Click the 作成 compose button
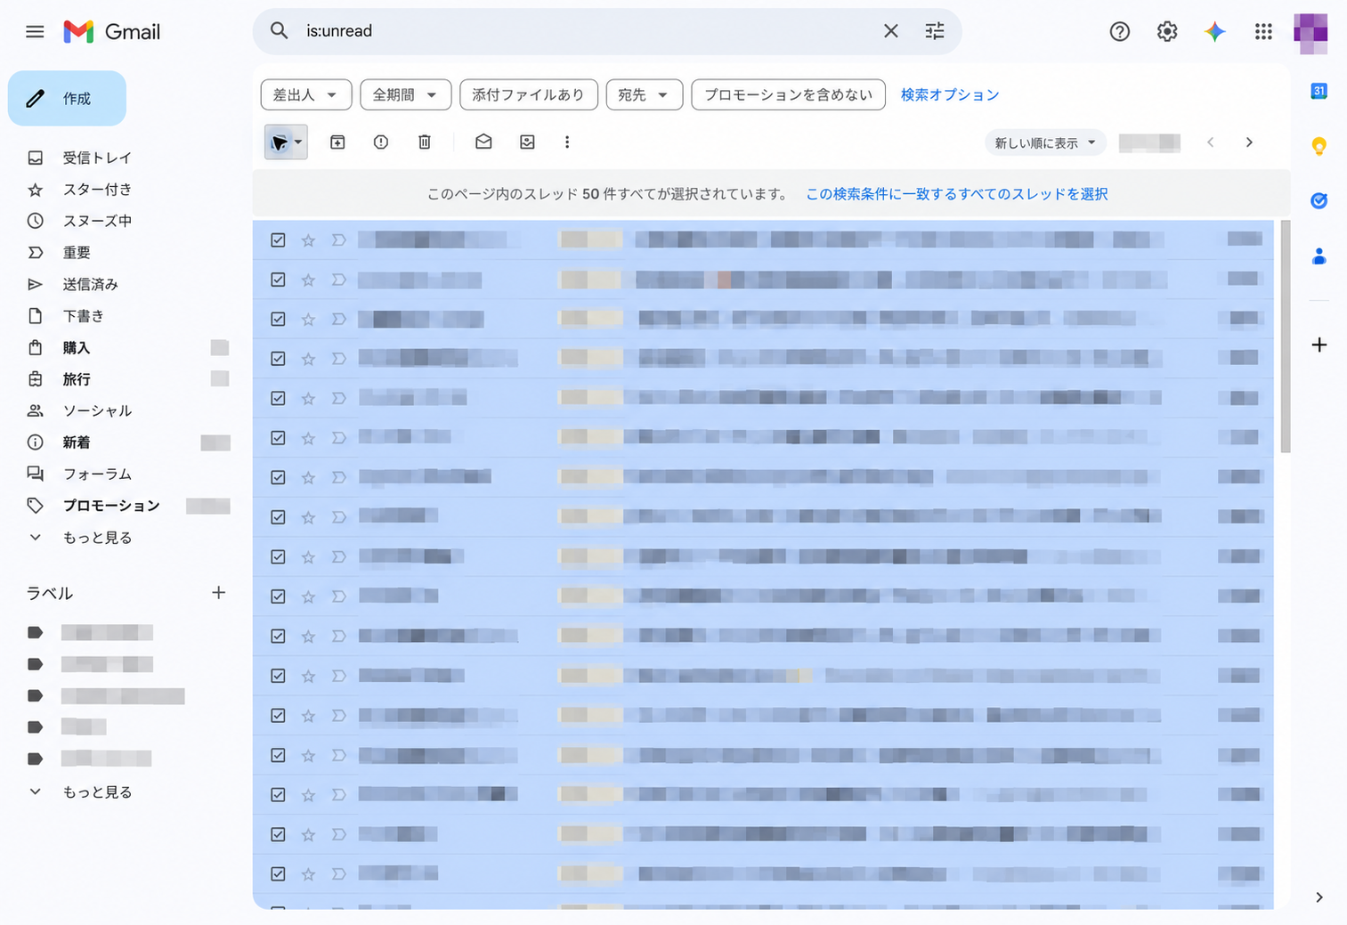 pyautogui.click(x=67, y=98)
